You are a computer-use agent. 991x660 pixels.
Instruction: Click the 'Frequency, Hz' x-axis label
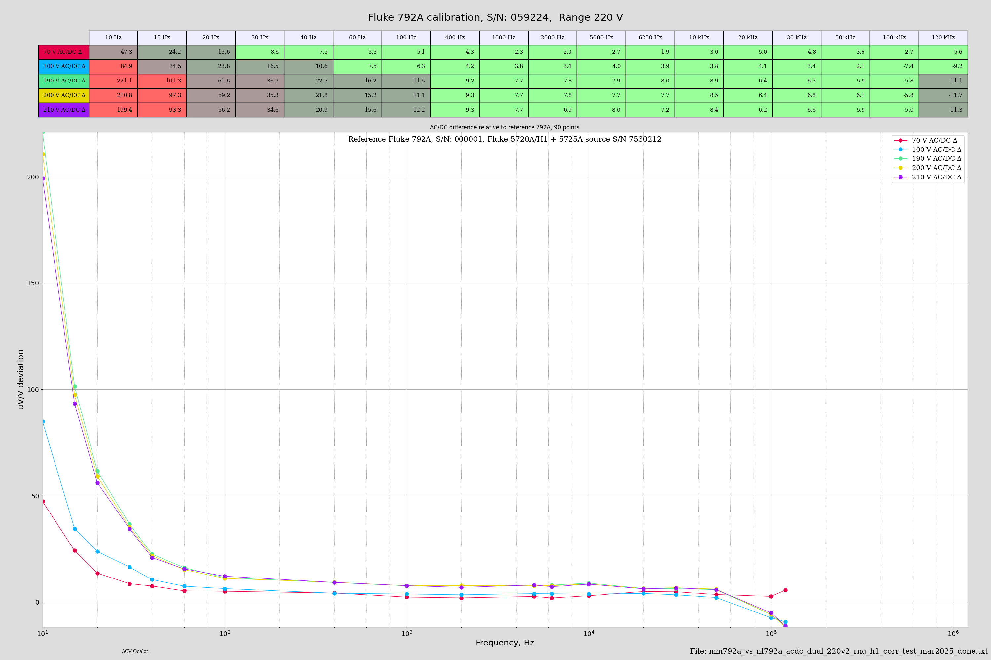point(505,643)
